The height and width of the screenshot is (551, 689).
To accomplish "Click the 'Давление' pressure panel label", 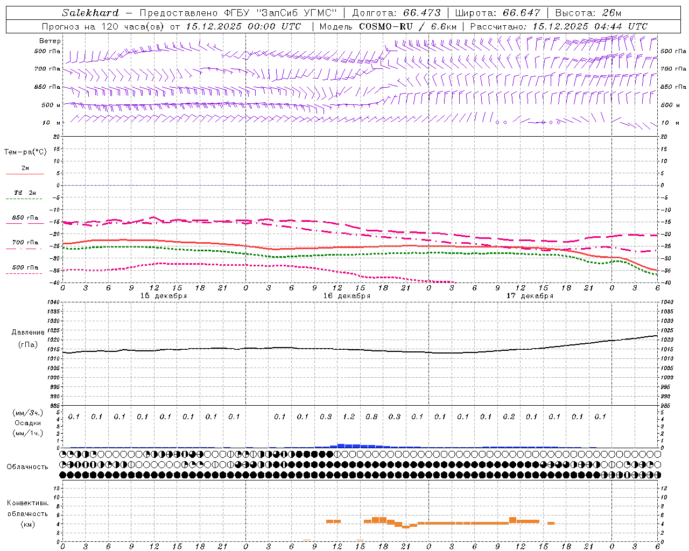I will tap(28, 333).
